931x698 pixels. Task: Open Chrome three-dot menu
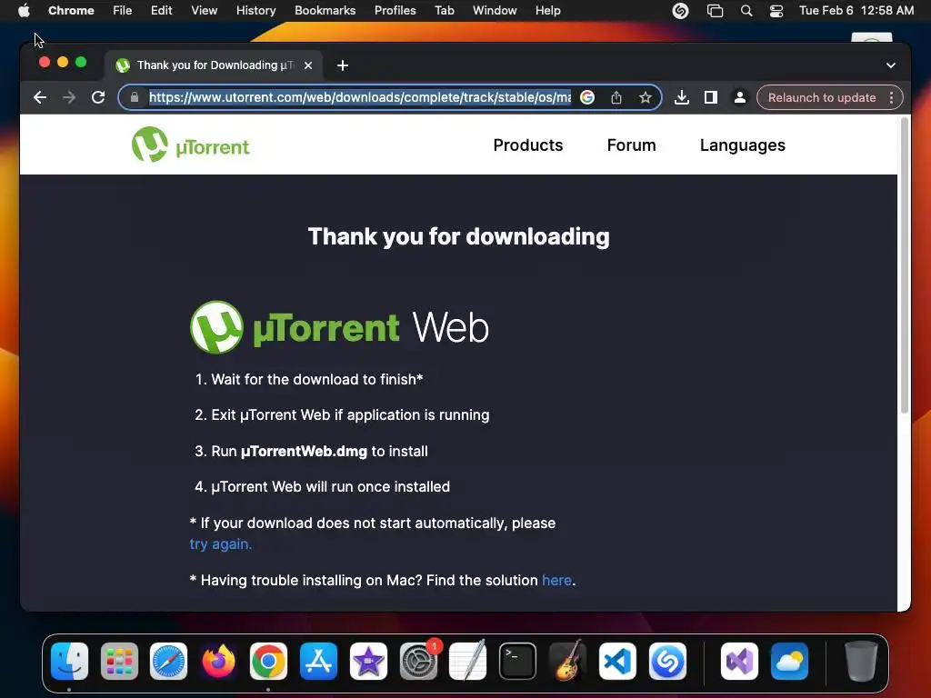(x=891, y=97)
